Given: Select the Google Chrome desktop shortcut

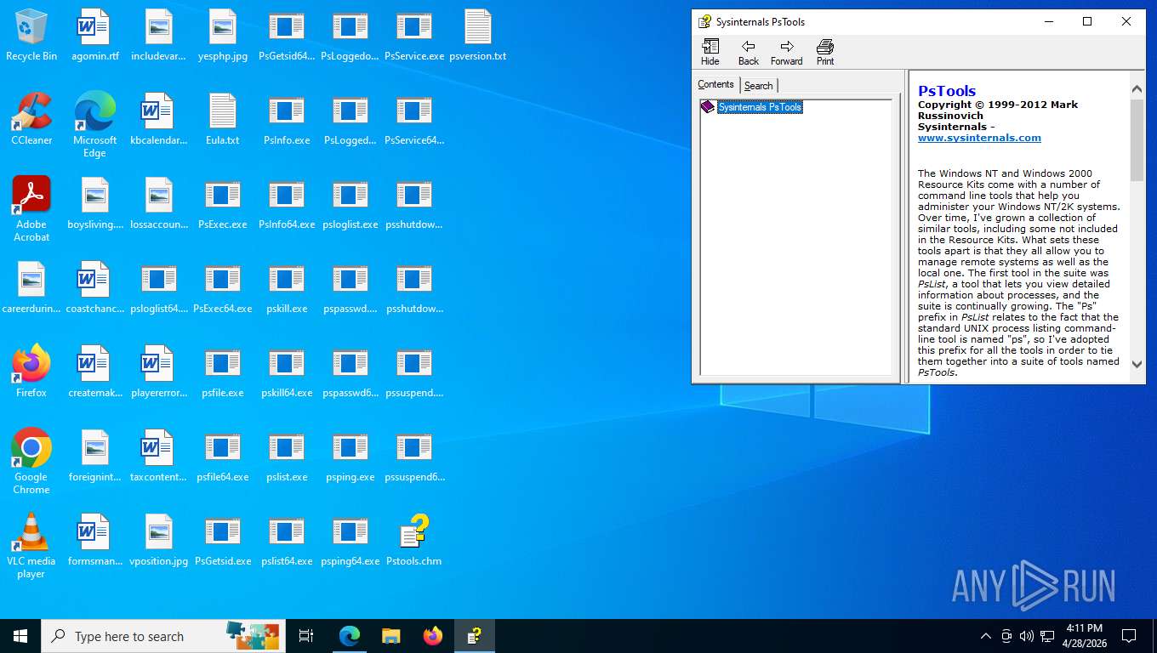Looking at the screenshot, I should click(x=31, y=462).
